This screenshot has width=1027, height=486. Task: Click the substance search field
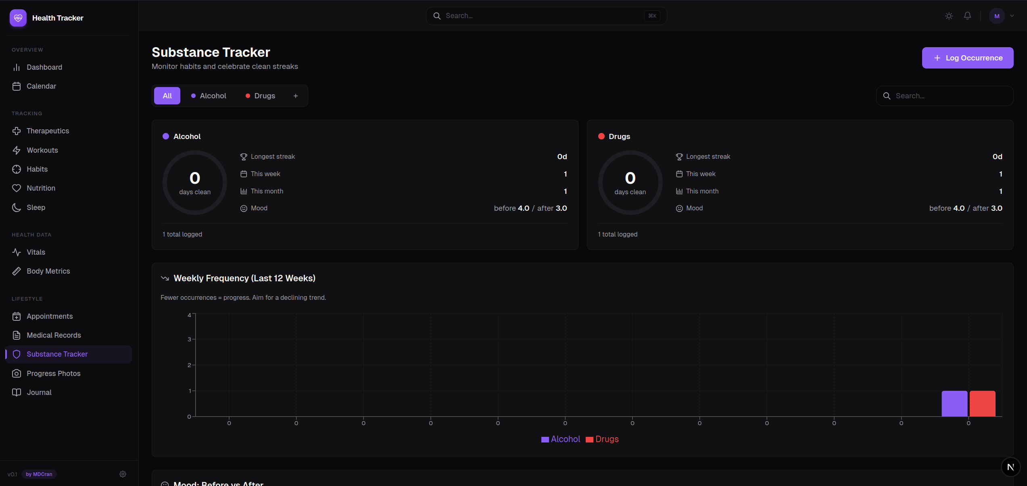click(x=945, y=96)
